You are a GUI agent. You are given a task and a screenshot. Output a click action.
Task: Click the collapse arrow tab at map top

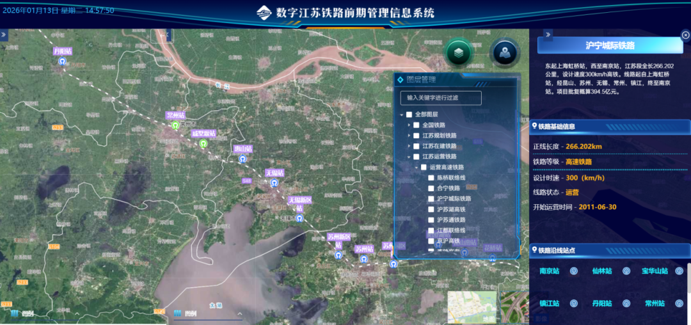(168, 35)
